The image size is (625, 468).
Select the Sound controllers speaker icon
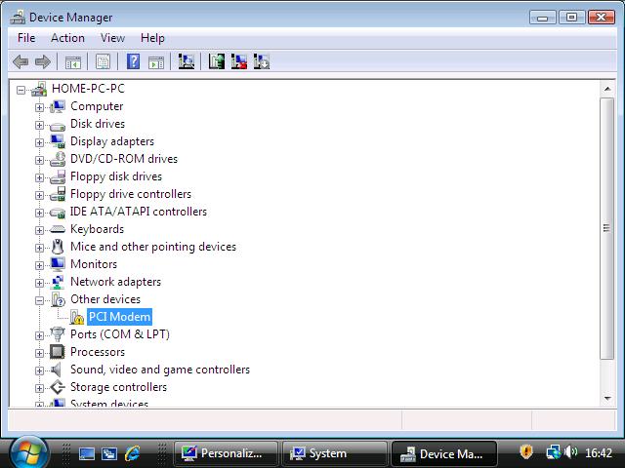click(57, 370)
